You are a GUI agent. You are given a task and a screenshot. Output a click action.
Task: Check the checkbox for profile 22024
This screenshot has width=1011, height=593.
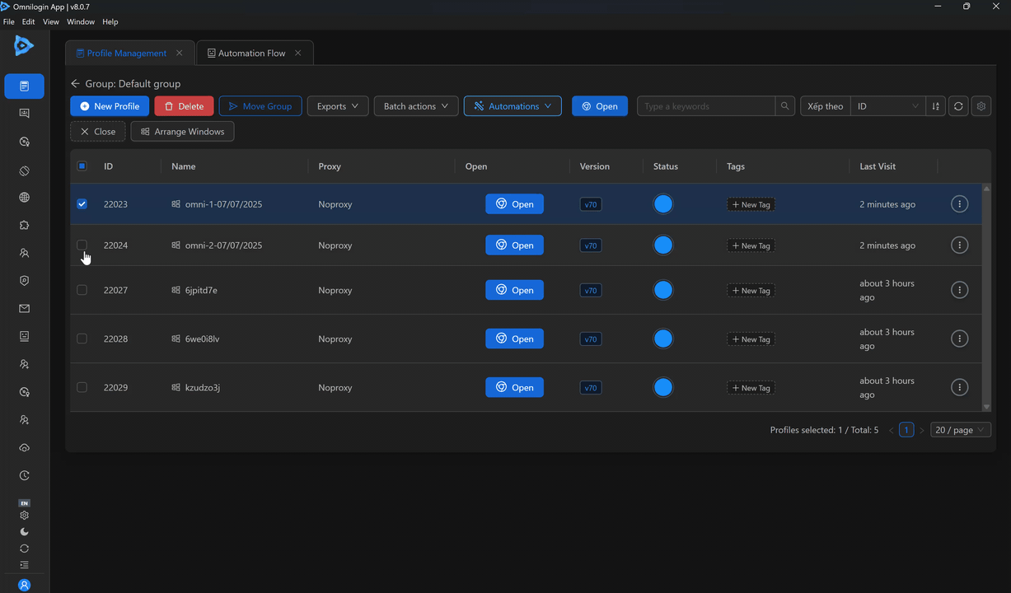pyautogui.click(x=82, y=245)
